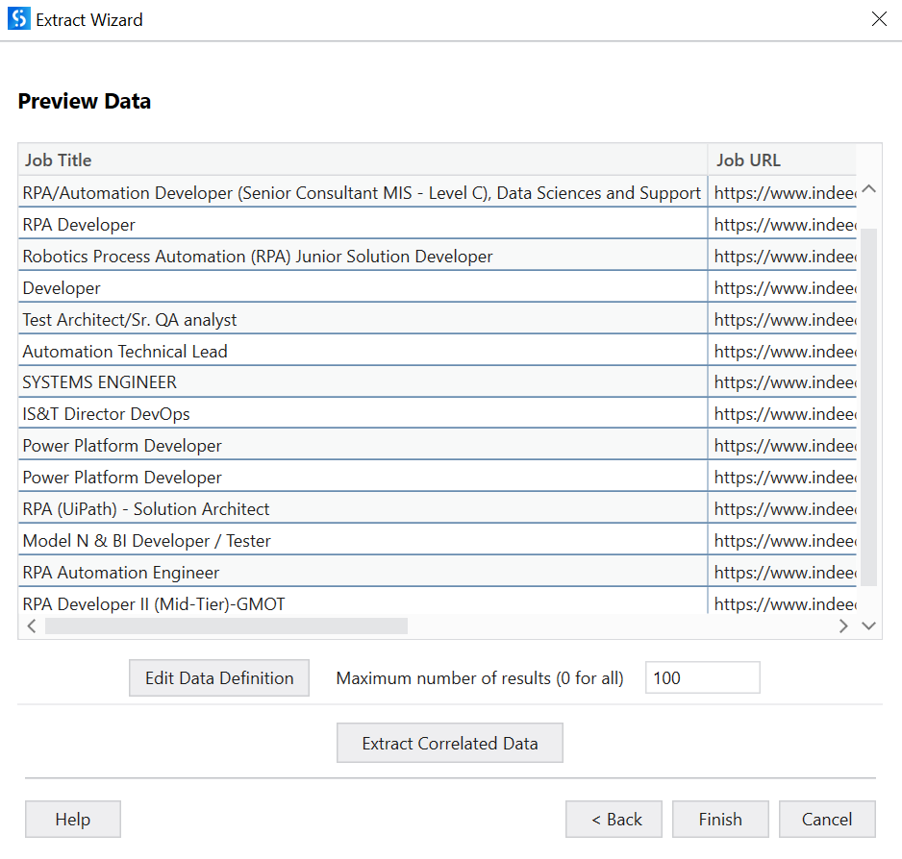The height and width of the screenshot is (859, 902).
Task: Click the Extract Wizard application icon
Action: [x=17, y=18]
